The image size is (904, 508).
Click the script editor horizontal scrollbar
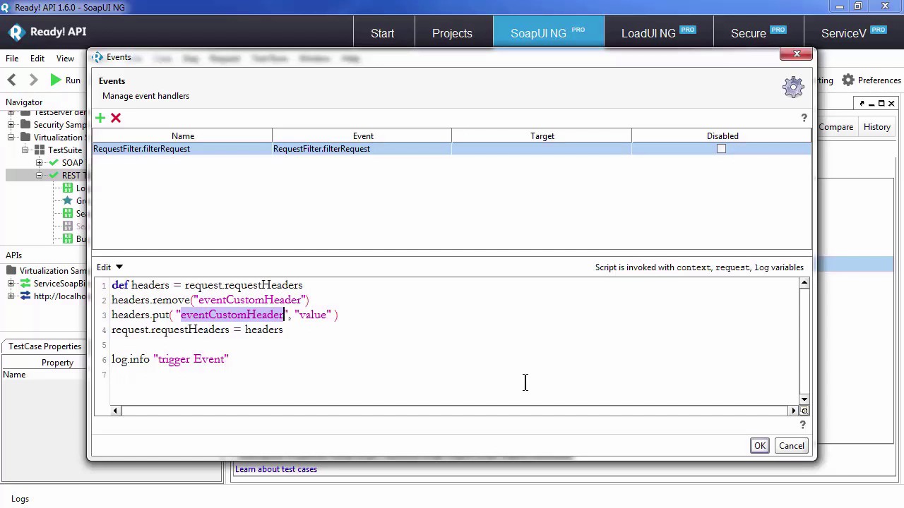(456, 411)
